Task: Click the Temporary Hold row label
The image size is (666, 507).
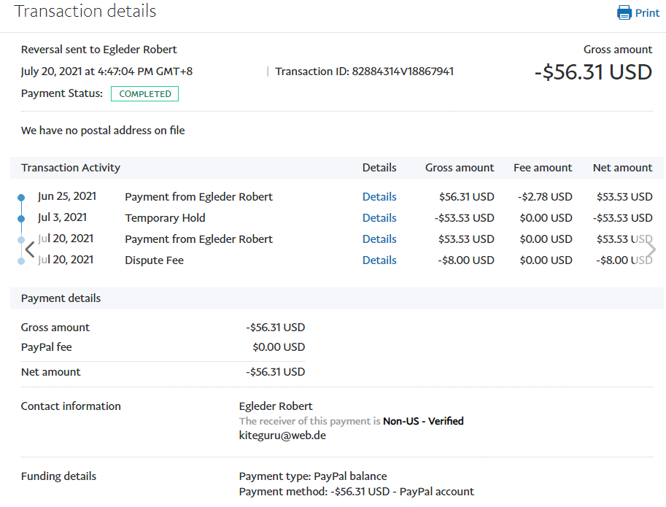Action: 165,218
